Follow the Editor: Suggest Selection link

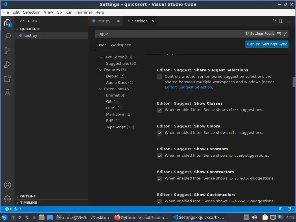(x=188, y=87)
